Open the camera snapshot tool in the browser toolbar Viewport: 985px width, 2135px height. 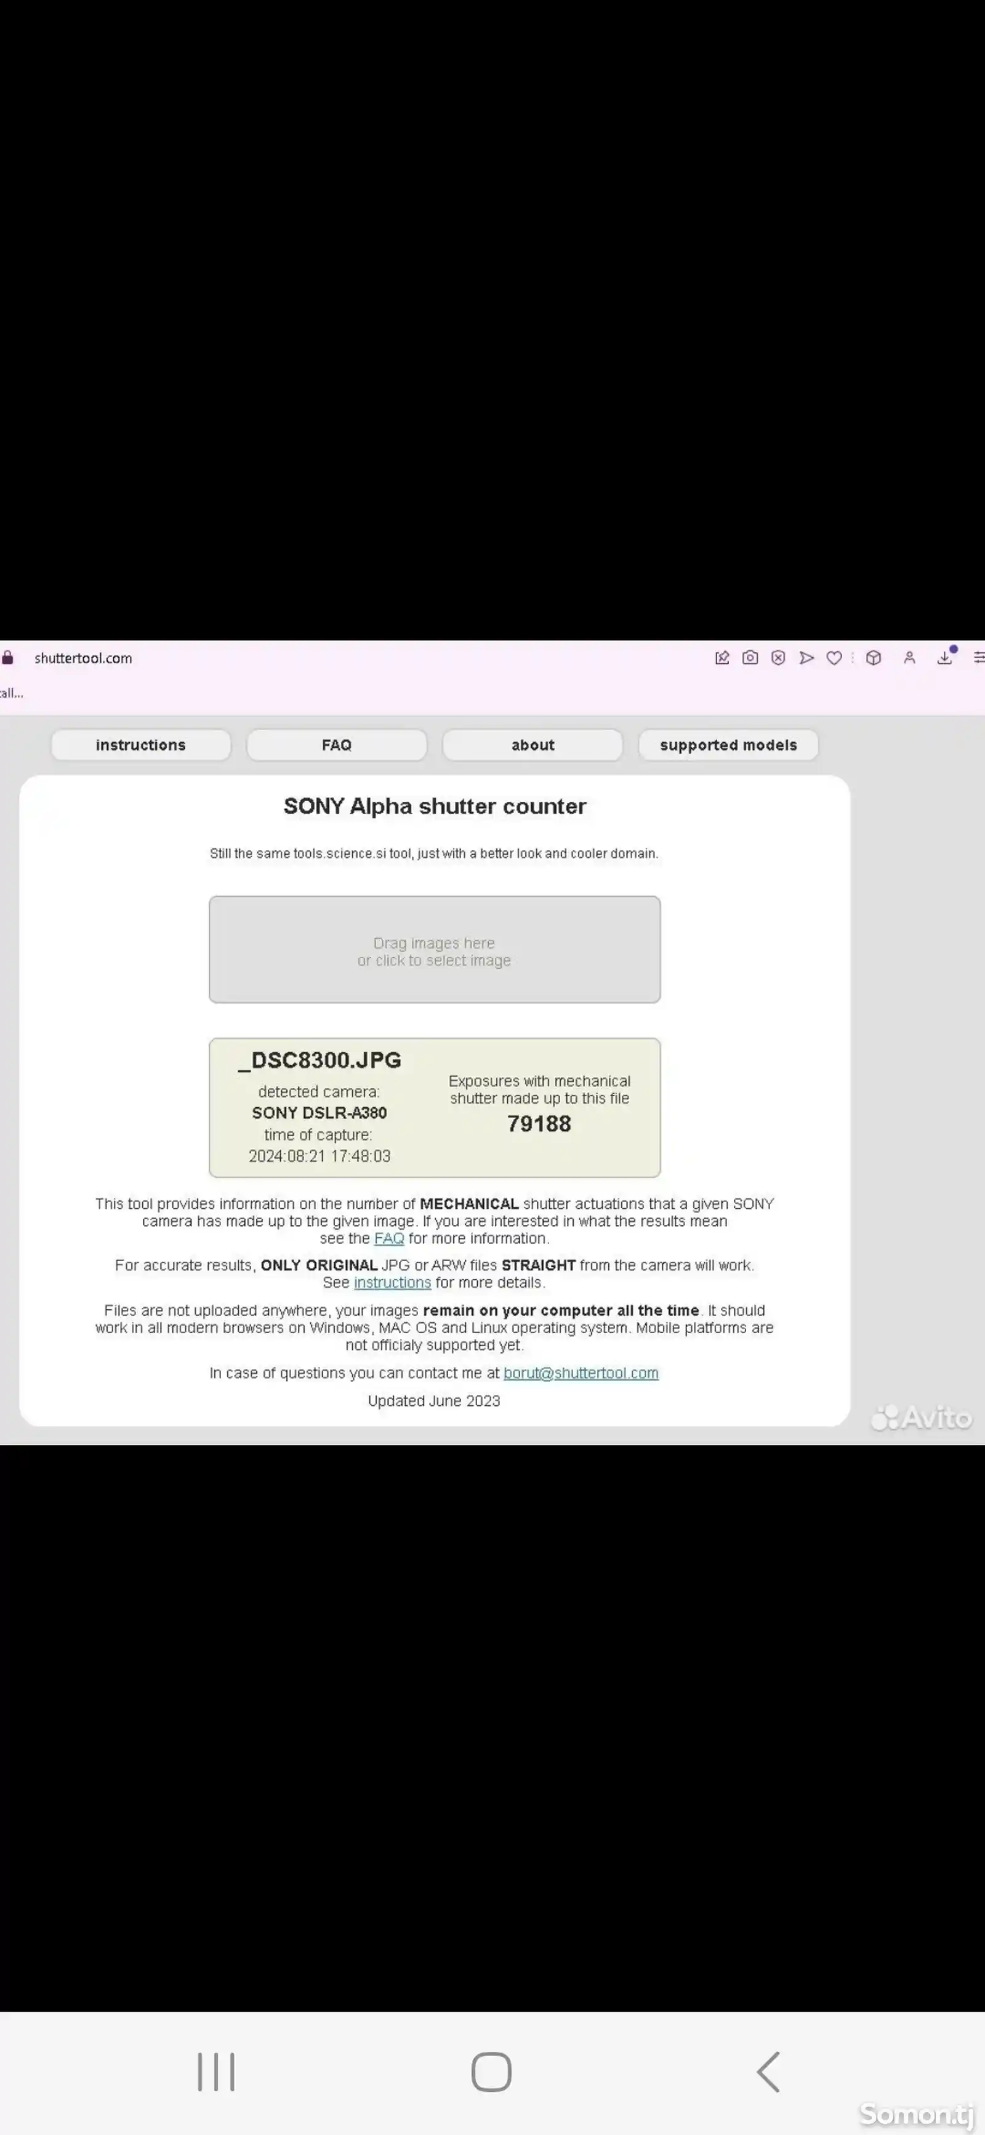point(750,658)
